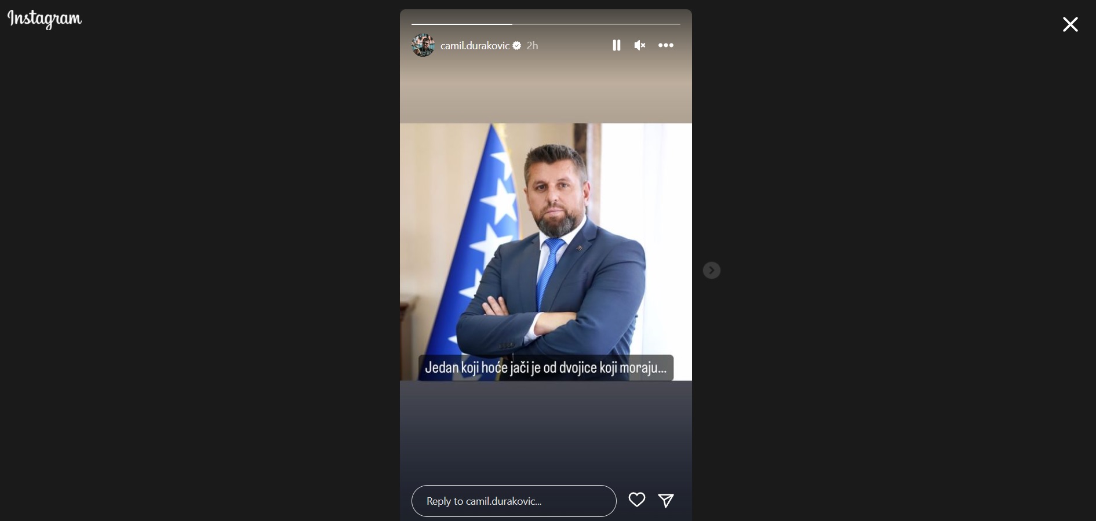
Task: Open camil.durakovic's profile avatar
Action: point(423,45)
